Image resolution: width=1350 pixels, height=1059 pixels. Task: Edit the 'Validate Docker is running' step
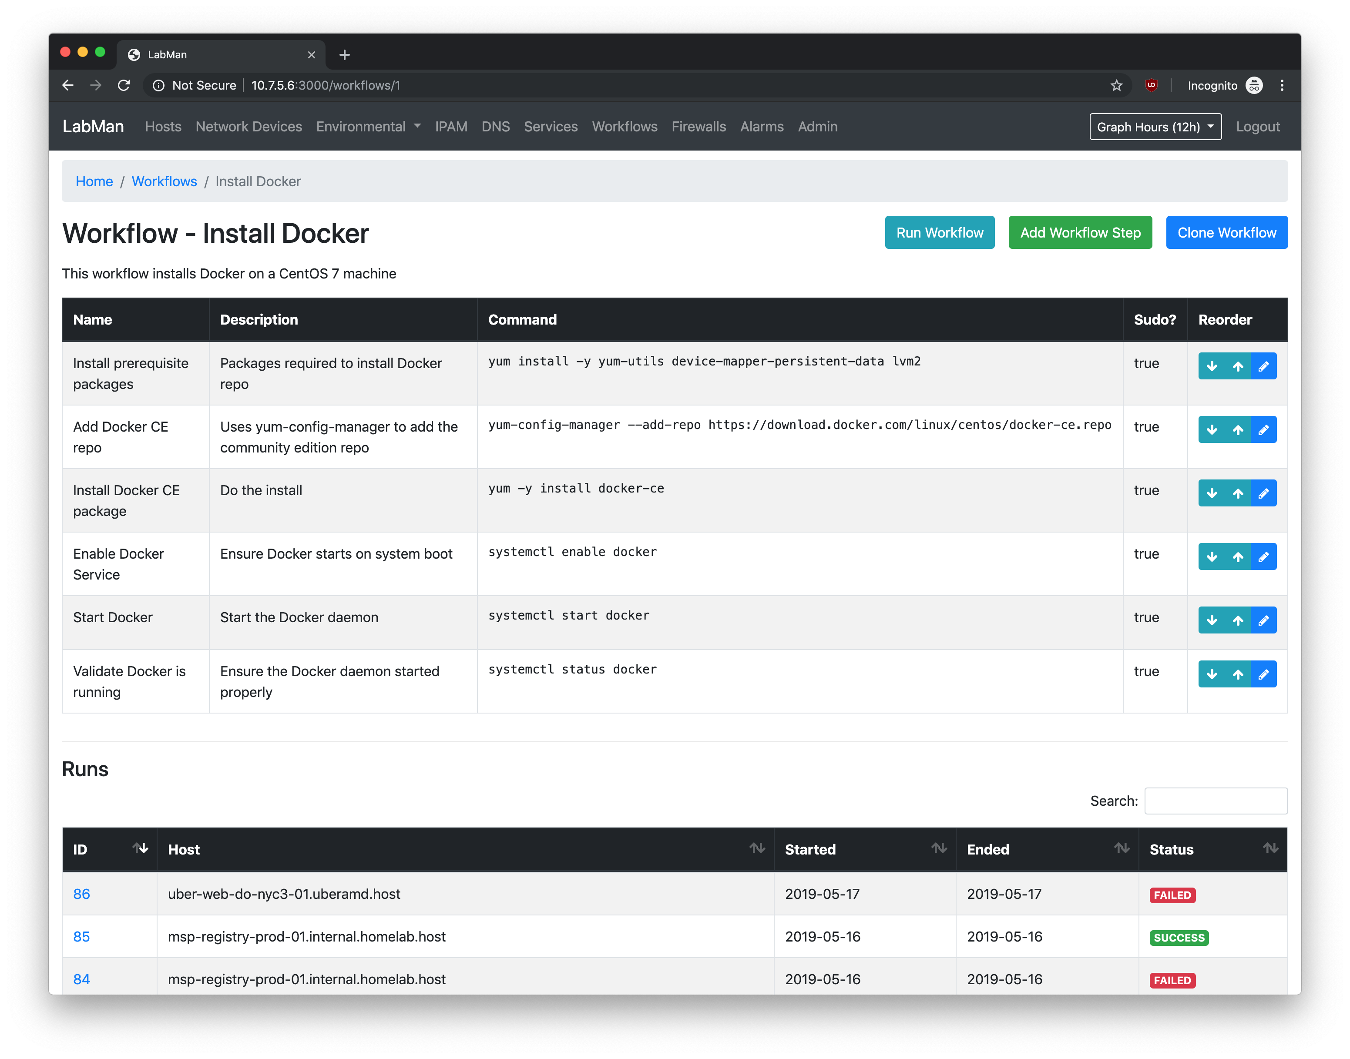click(x=1263, y=674)
